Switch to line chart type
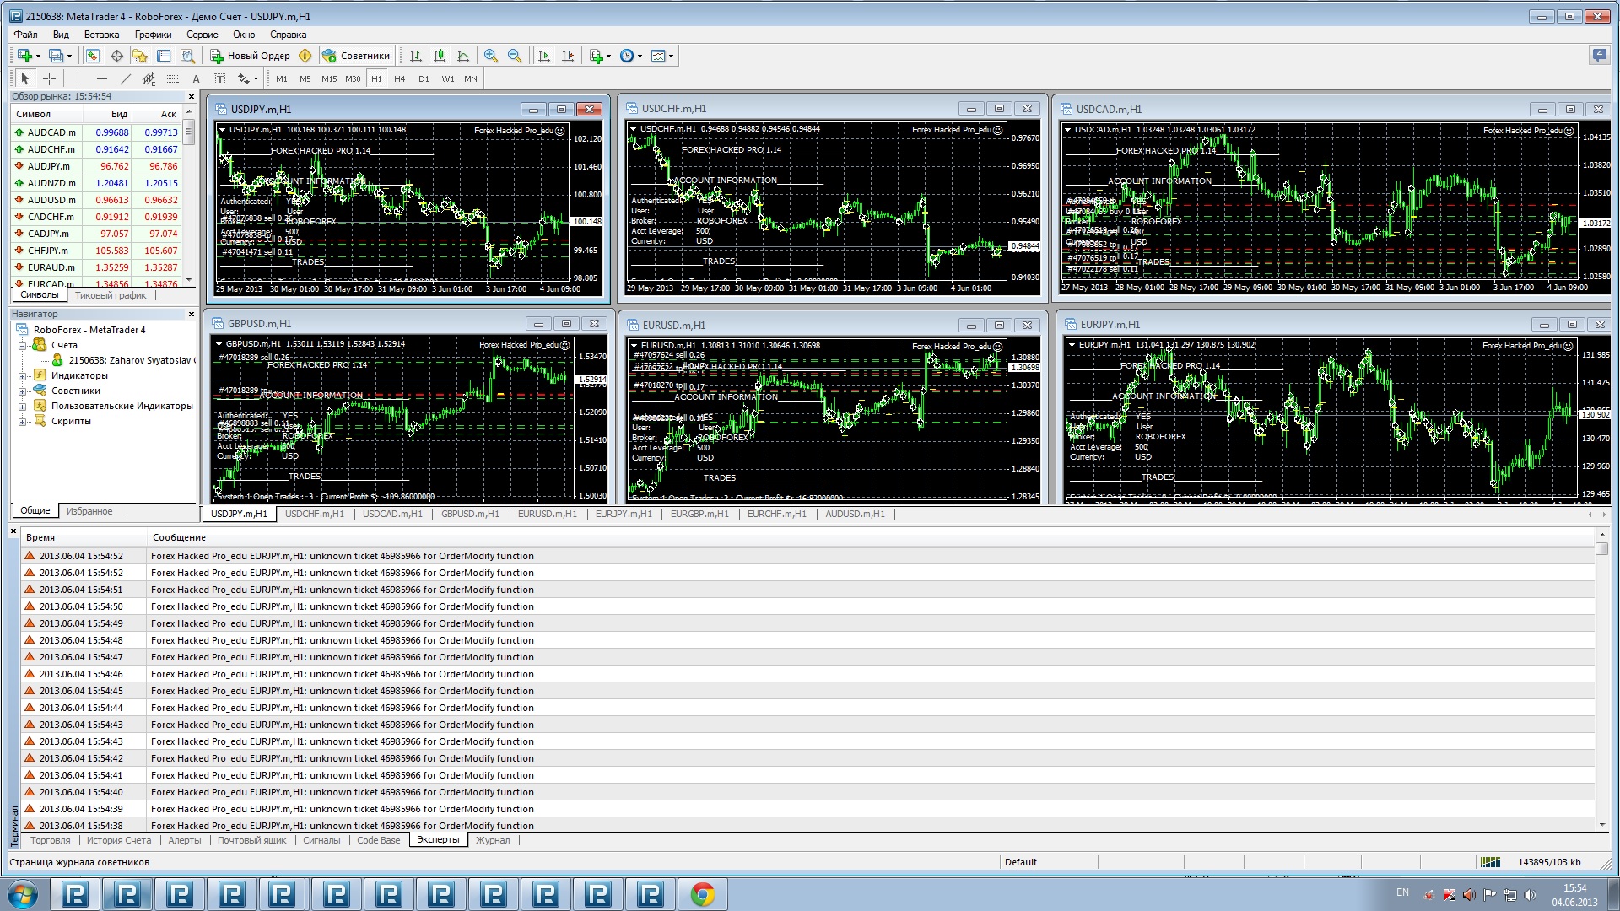 [463, 56]
